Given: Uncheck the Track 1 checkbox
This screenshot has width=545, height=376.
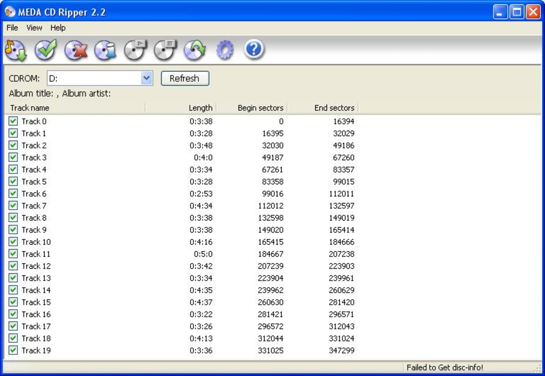Looking at the screenshot, I should tap(13, 133).
